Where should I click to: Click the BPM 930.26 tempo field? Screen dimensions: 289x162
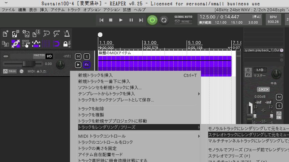pyautogui.click(x=273, y=19)
